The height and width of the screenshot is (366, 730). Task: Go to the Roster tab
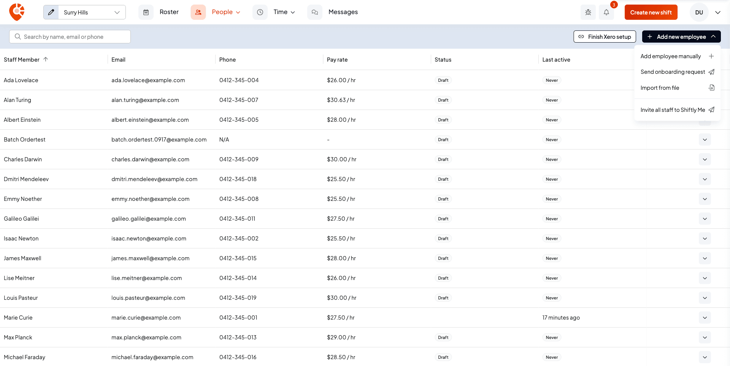pos(169,12)
